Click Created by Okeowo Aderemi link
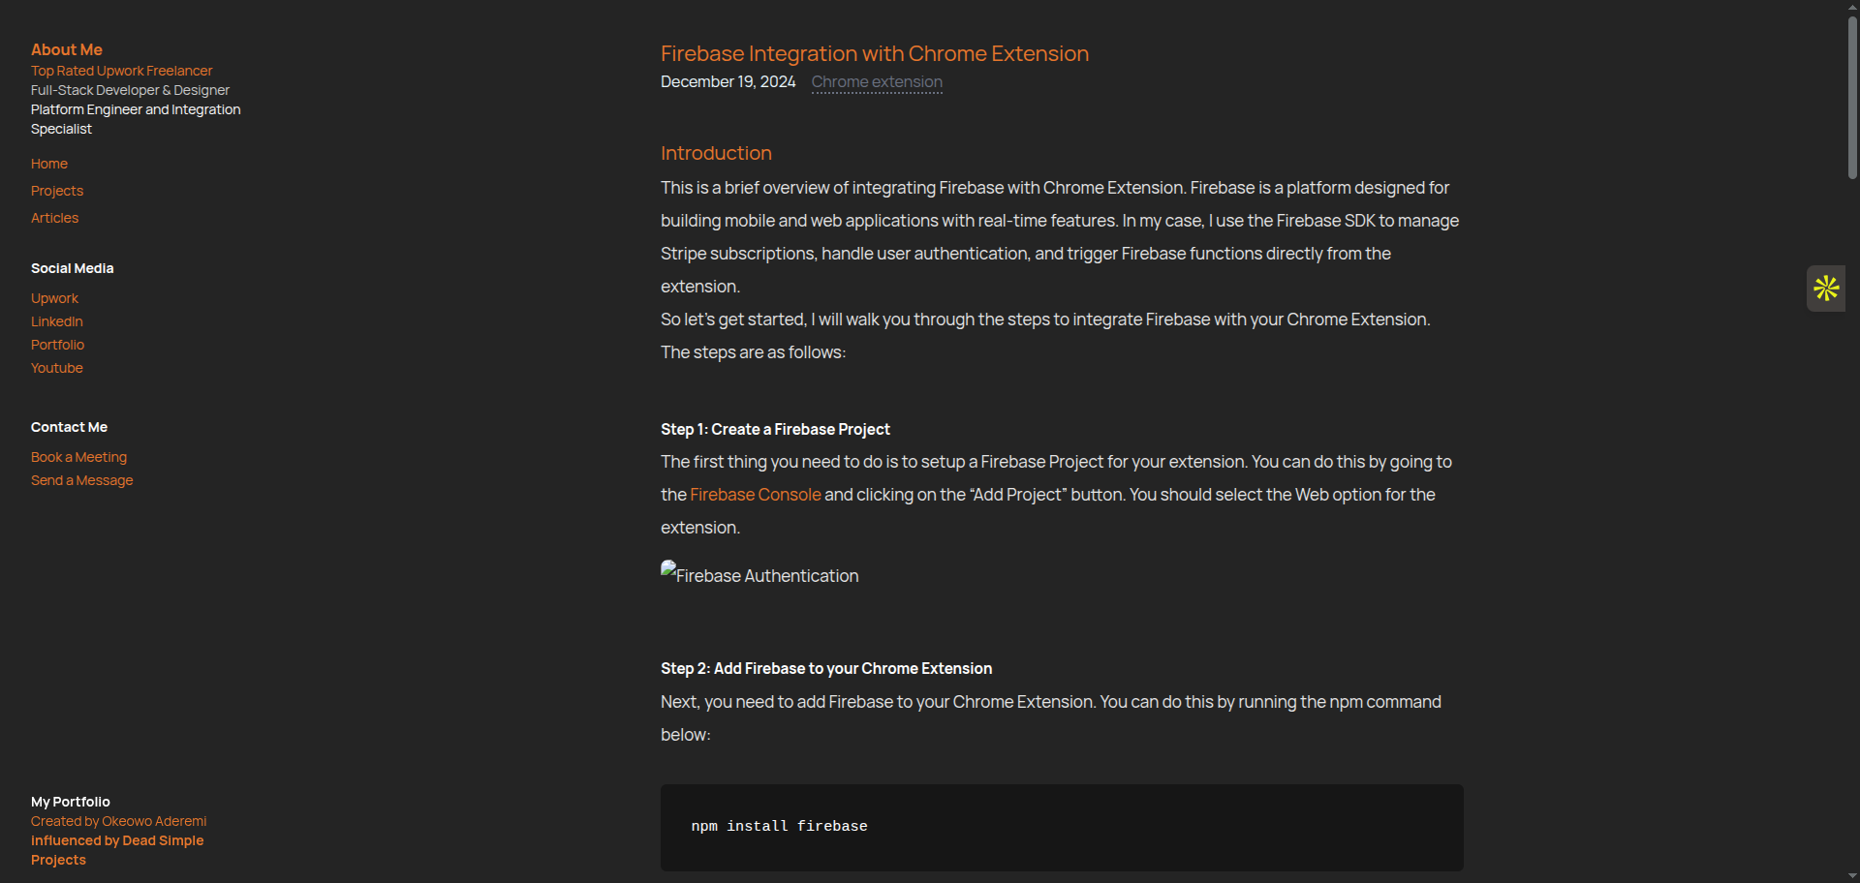The image size is (1860, 883). pos(118,821)
